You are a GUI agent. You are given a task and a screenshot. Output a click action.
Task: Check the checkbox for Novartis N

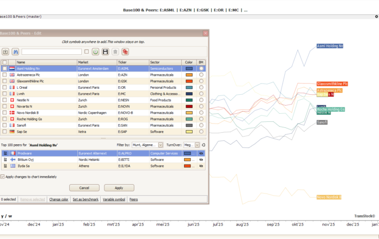(4, 106)
